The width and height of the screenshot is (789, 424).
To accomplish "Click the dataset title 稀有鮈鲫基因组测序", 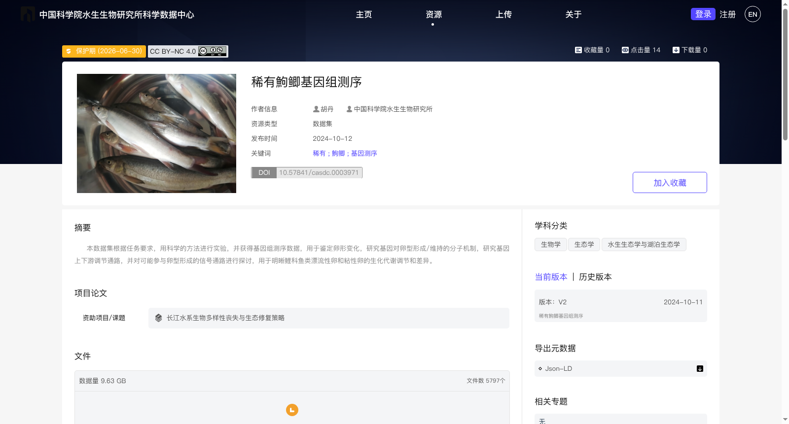I will tap(307, 82).
